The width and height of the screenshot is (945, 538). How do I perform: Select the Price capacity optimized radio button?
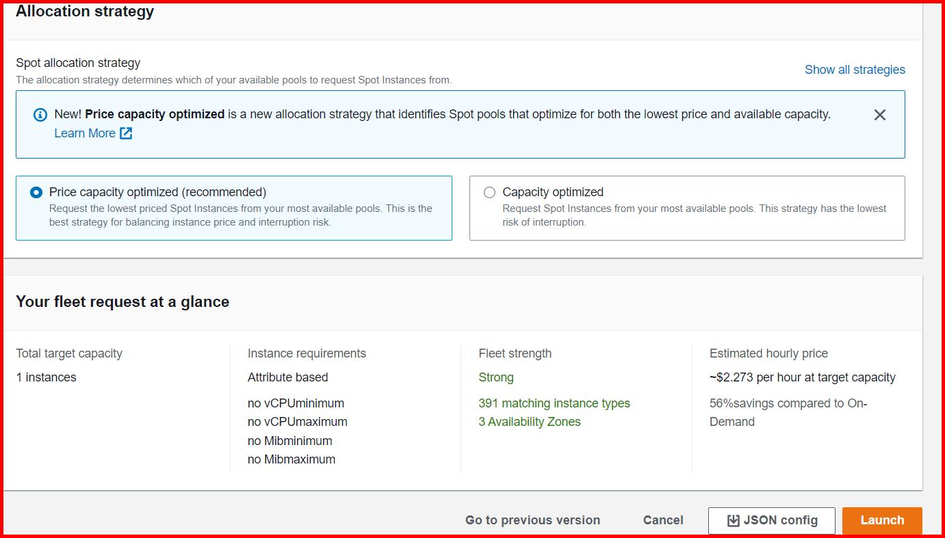[x=36, y=193]
